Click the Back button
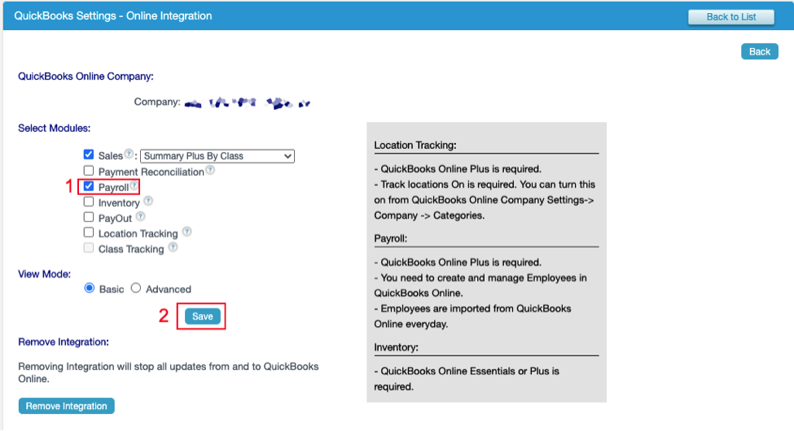794x431 pixels. coord(759,51)
